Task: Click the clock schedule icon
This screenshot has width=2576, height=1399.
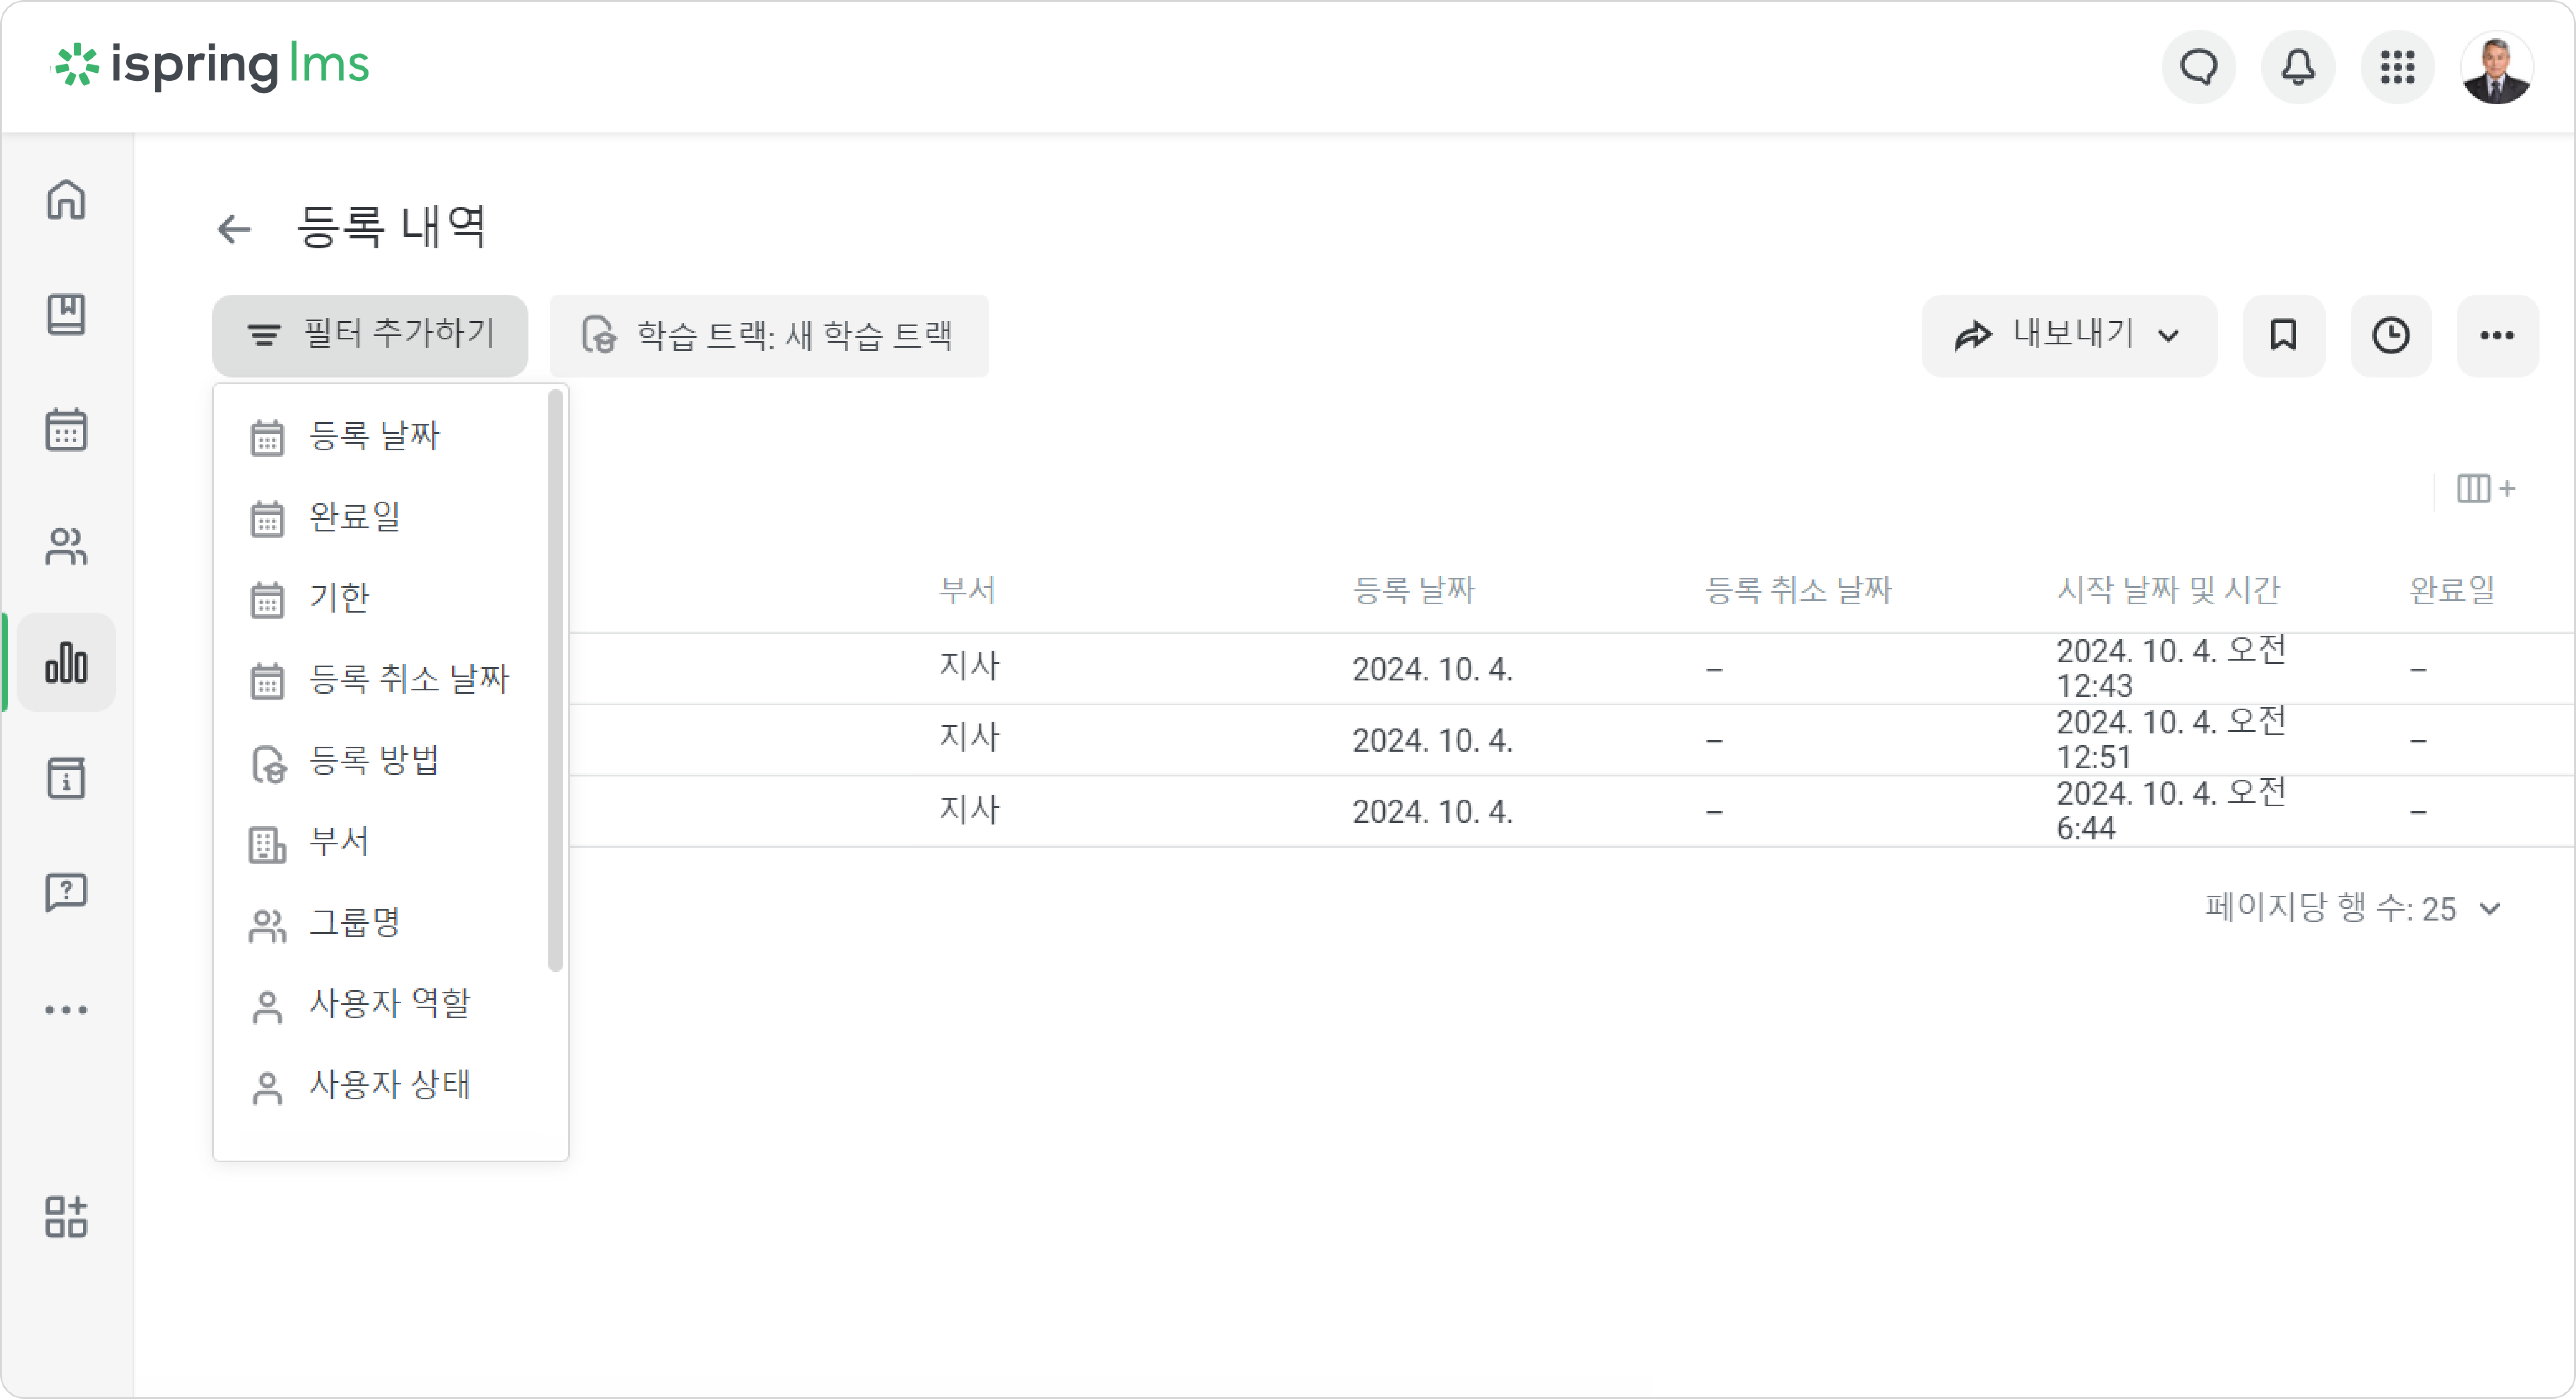Action: pyautogui.click(x=2390, y=335)
